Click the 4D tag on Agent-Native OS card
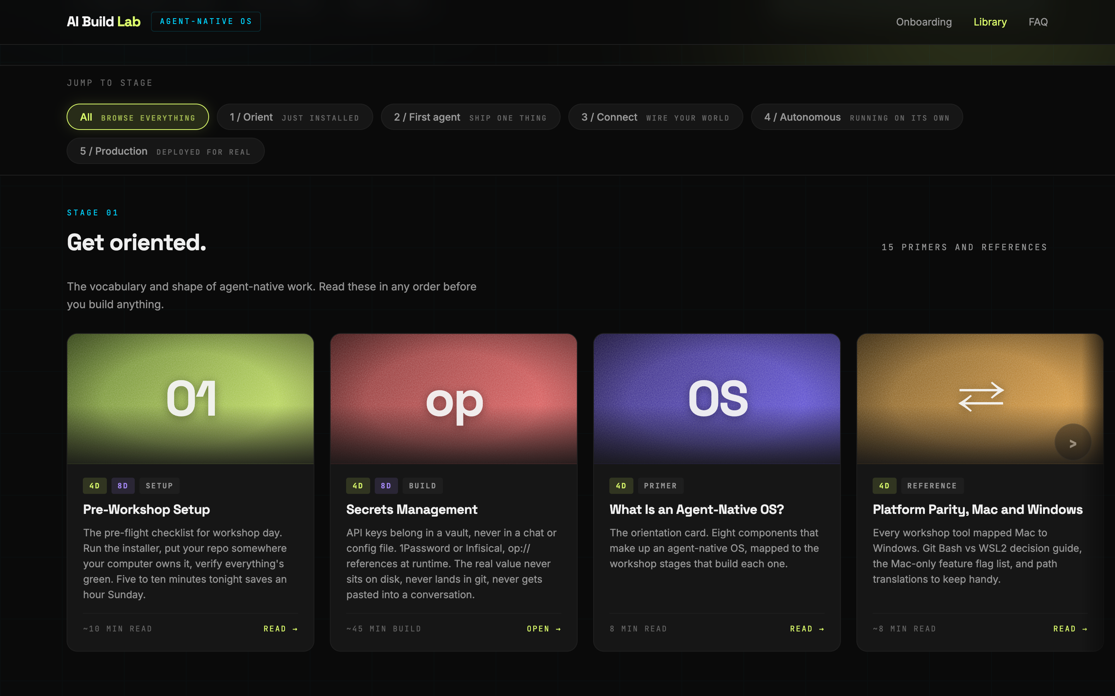 click(621, 486)
